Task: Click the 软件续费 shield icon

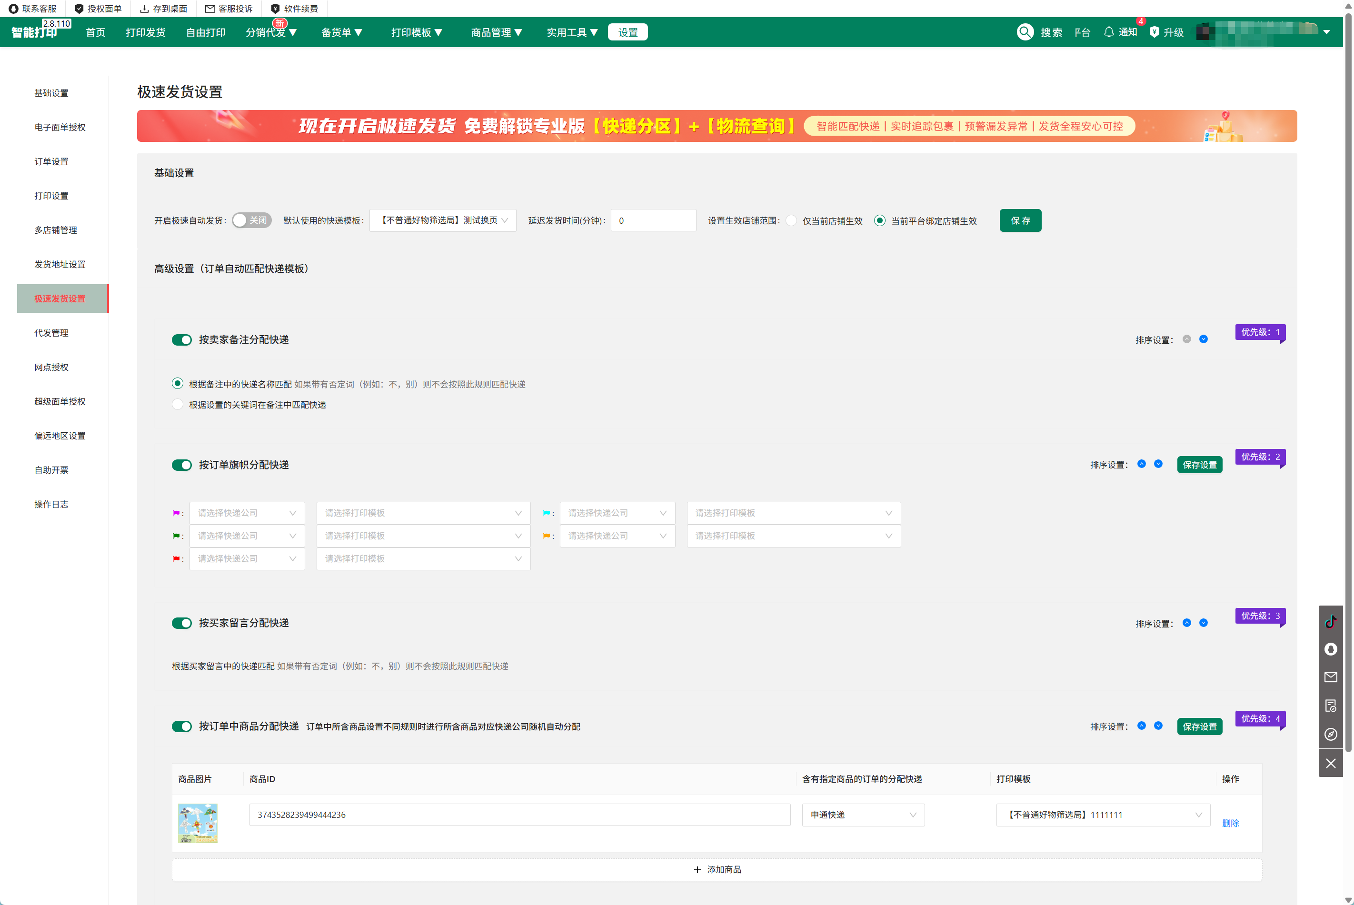Action: pos(275,9)
